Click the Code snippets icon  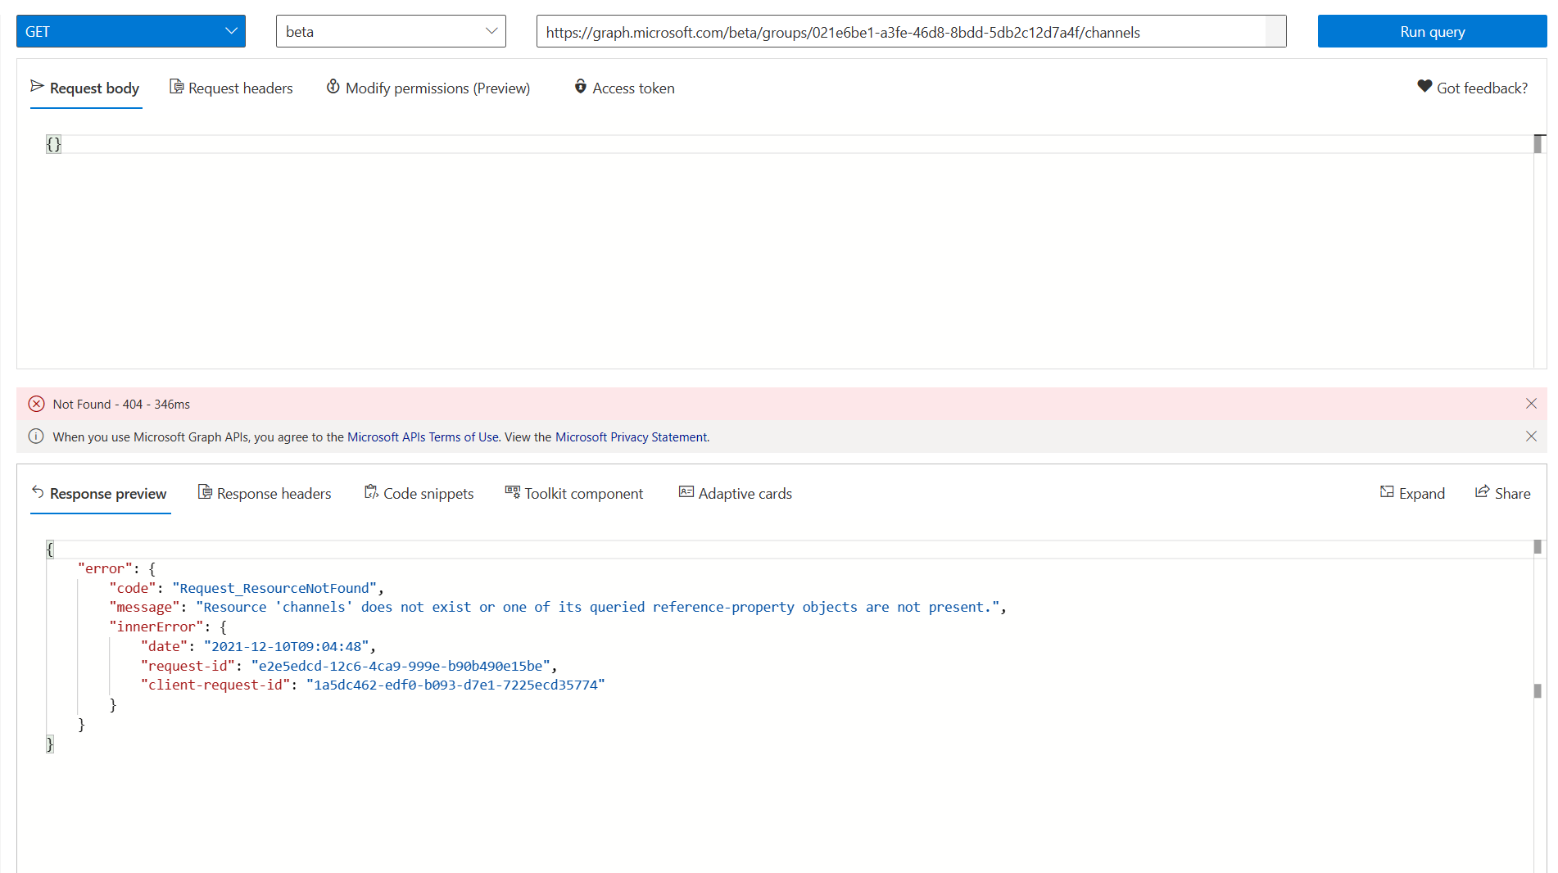[371, 491]
